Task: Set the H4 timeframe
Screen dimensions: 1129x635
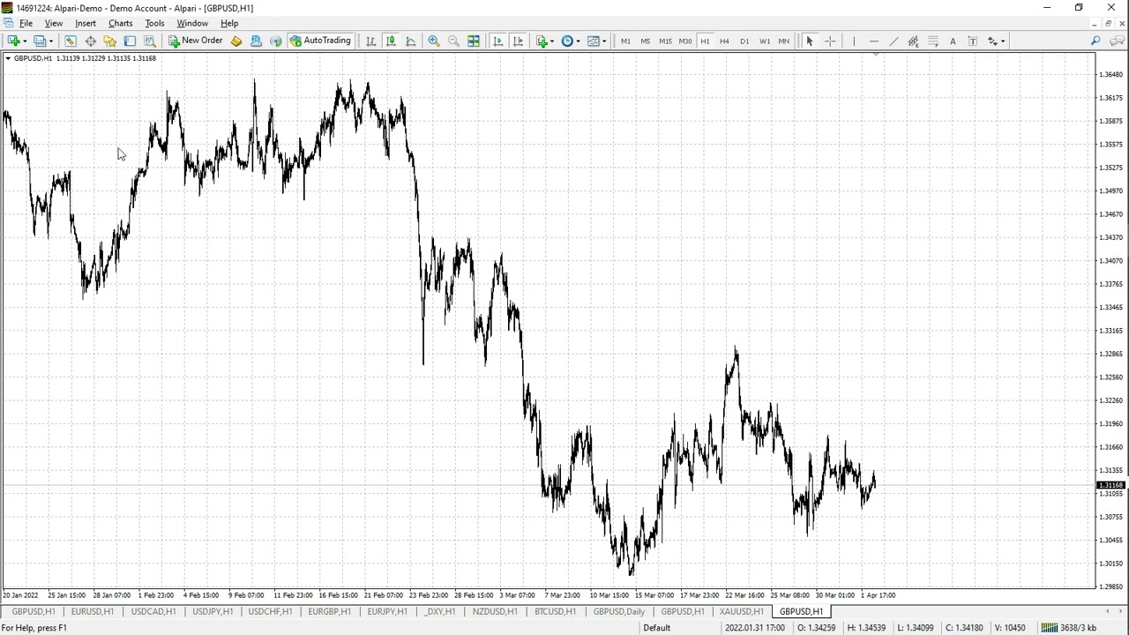Action: (724, 41)
